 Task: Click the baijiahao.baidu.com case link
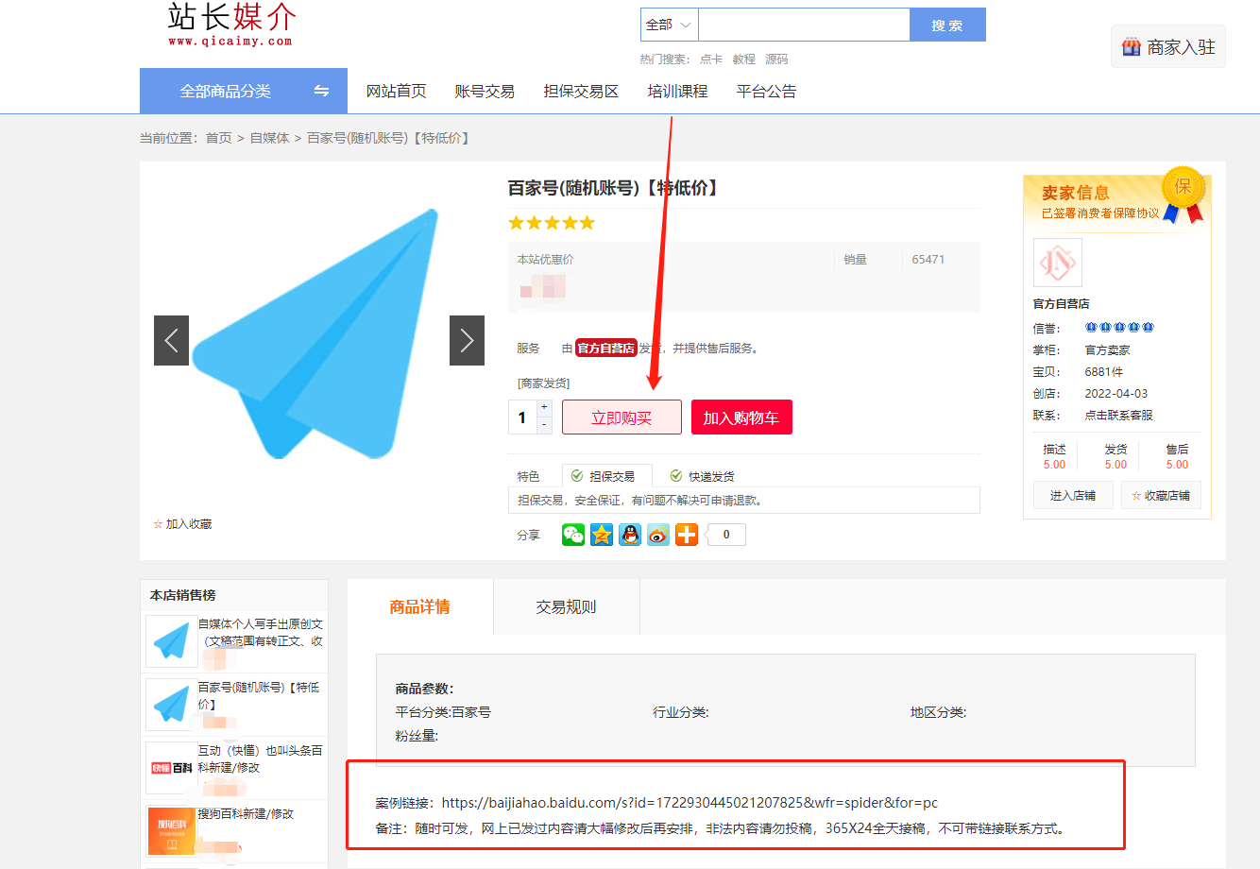coord(690,803)
